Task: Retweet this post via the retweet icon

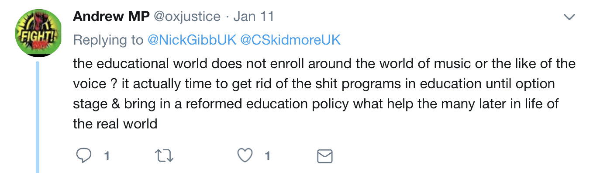Action: (x=164, y=156)
